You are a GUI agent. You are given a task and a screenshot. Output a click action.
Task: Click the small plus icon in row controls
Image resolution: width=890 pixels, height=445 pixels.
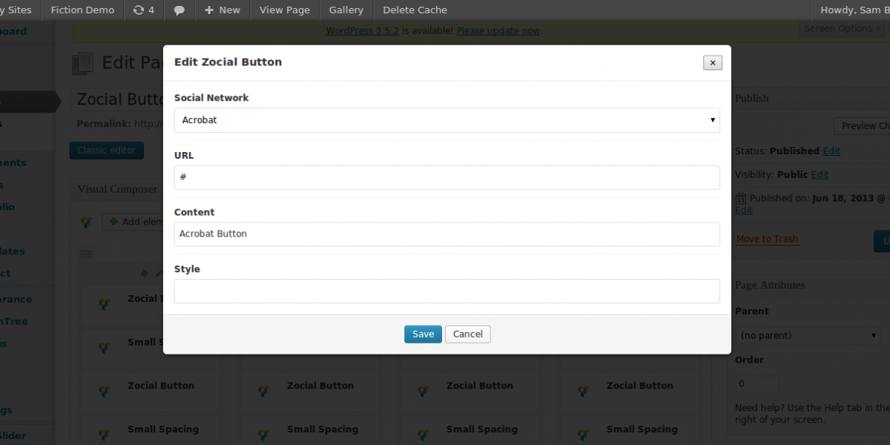tap(145, 273)
